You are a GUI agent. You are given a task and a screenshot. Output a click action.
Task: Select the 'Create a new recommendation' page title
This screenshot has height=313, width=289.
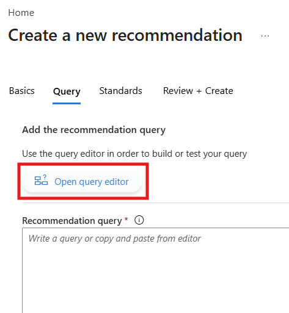tap(125, 35)
